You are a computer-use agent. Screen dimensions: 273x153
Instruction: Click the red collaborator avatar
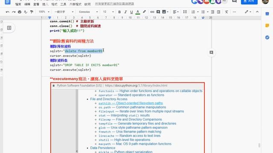point(206,1)
